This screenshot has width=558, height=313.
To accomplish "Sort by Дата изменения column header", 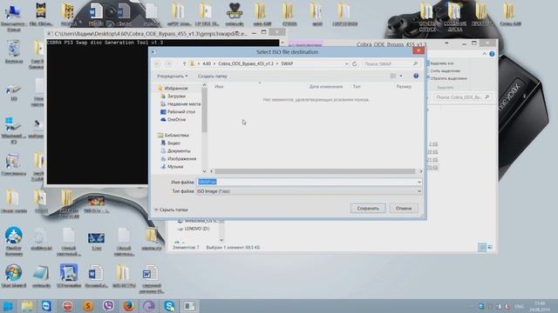I will (325, 86).
